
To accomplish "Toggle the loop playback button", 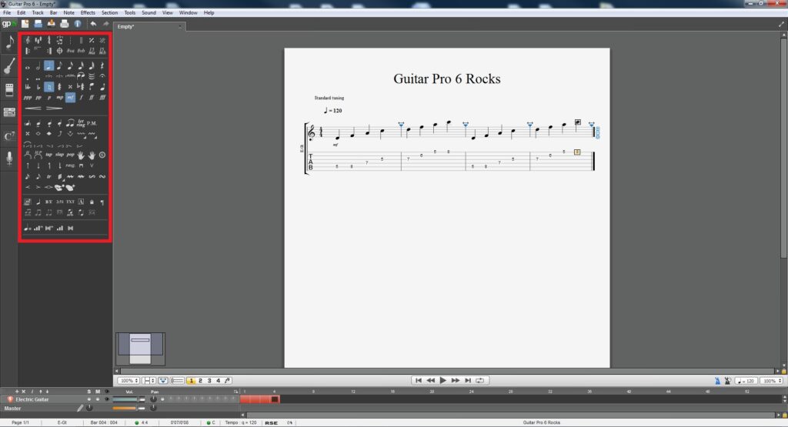I will point(480,380).
